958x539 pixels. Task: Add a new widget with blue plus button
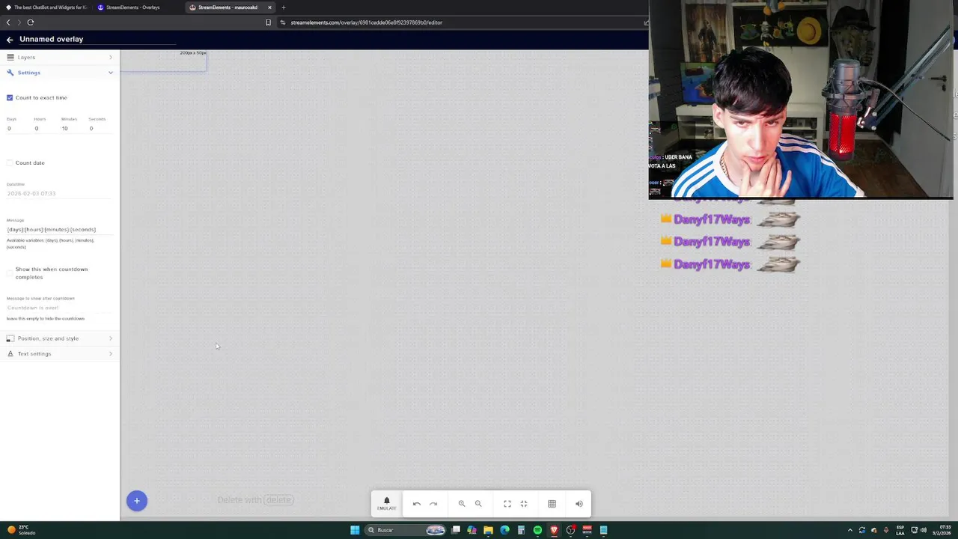click(x=137, y=501)
